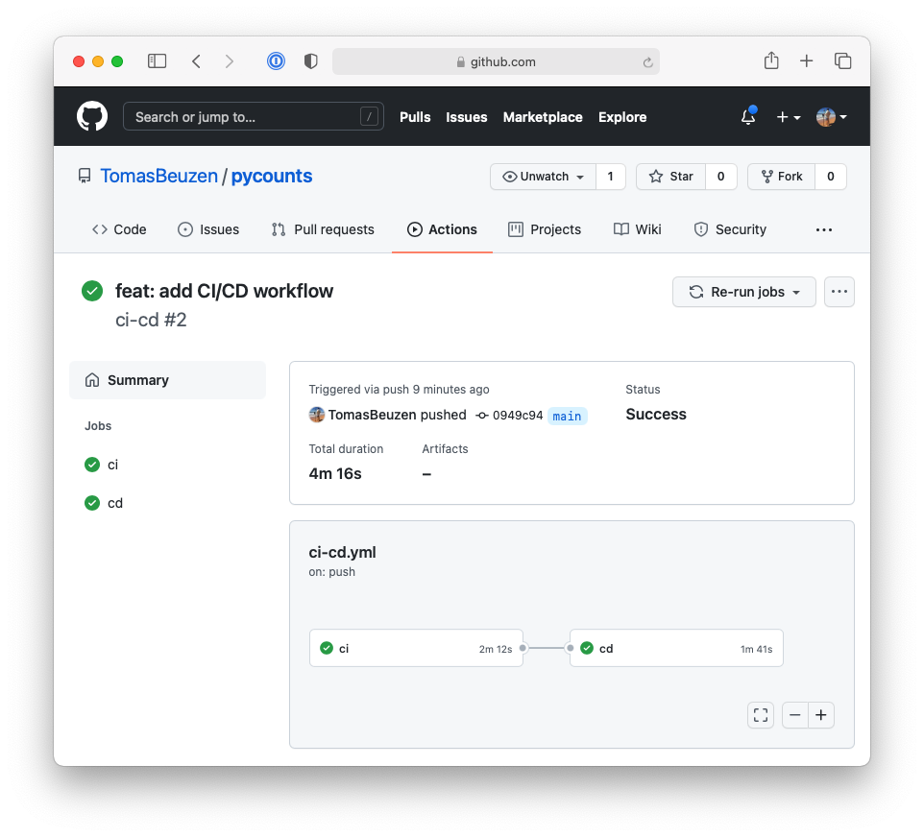Open the workflow run options ellipsis button

click(x=839, y=292)
